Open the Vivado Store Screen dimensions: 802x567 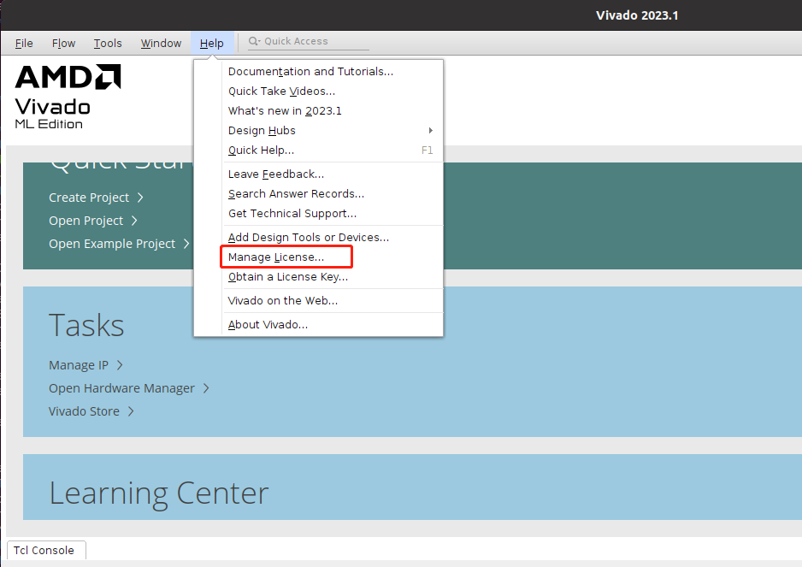coord(84,410)
